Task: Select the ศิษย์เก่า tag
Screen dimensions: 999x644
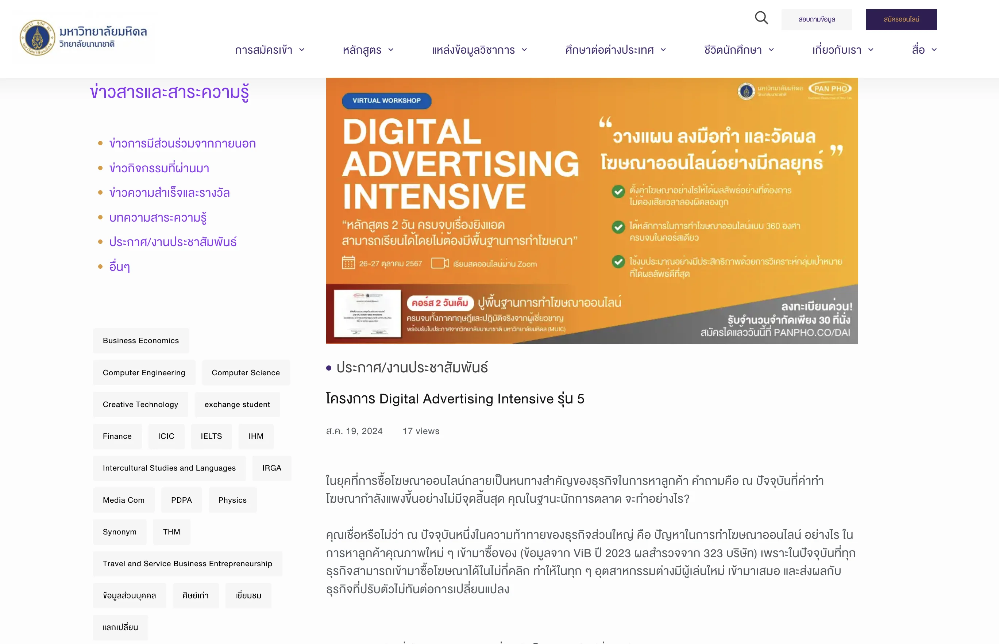Action: tap(196, 595)
